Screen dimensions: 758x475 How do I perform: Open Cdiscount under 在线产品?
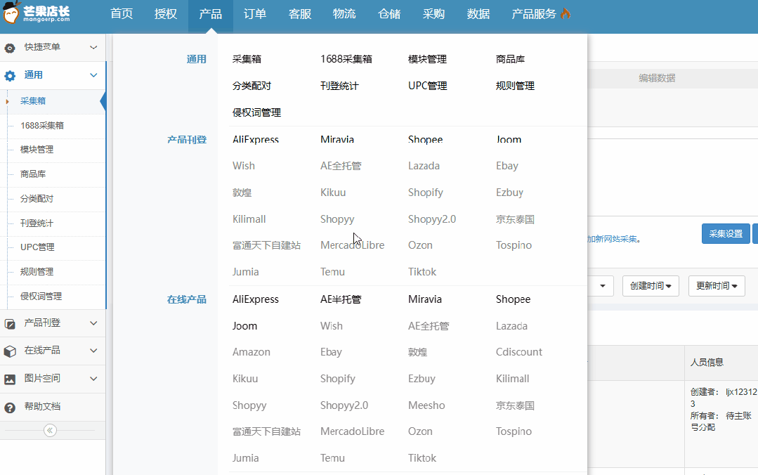pos(519,352)
